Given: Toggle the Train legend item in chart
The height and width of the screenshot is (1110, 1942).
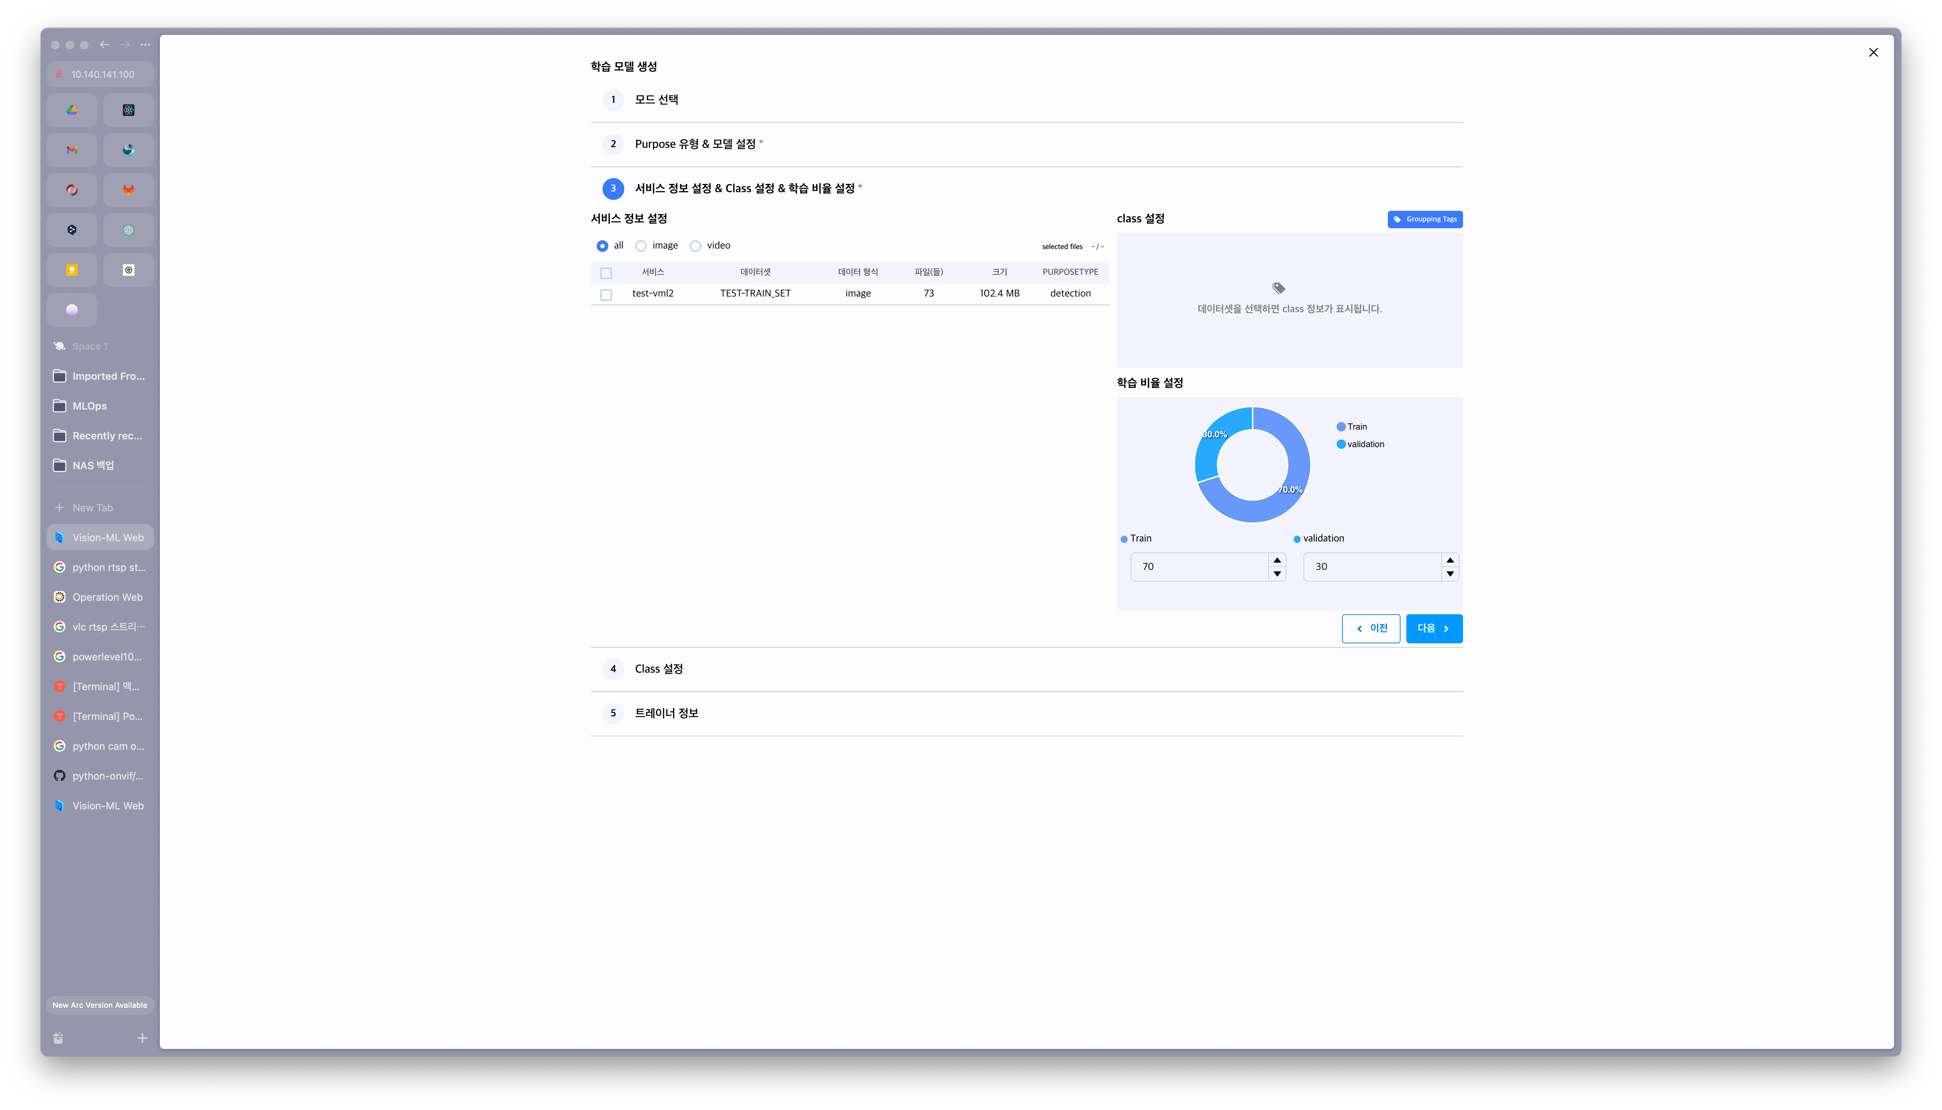Looking at the screenshot, I should point(1351,426).
